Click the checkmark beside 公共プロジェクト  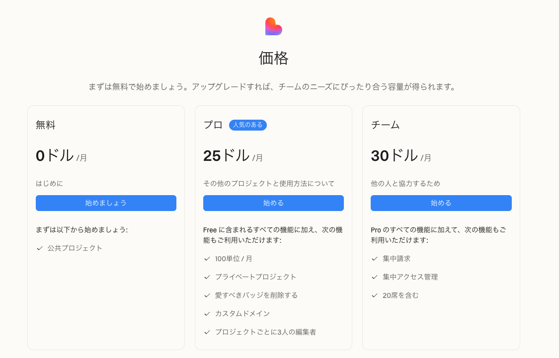pos(40,248)
